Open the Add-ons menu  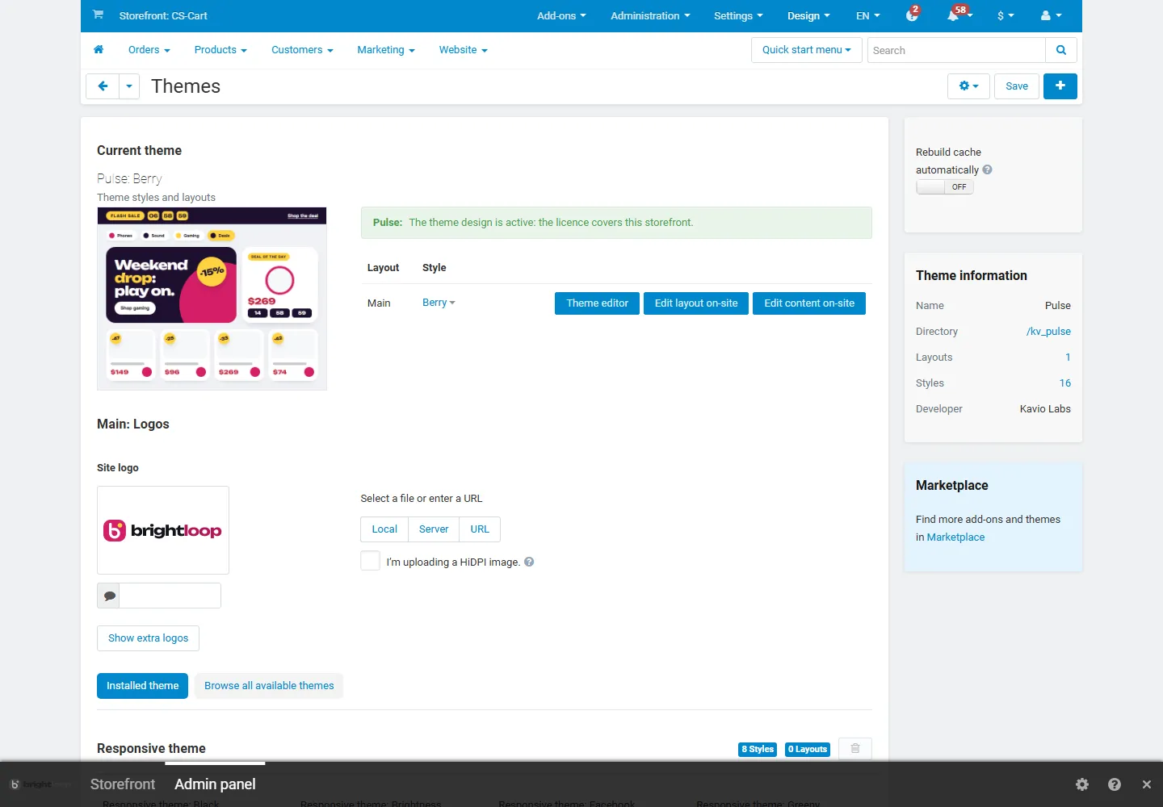(561, 15)
